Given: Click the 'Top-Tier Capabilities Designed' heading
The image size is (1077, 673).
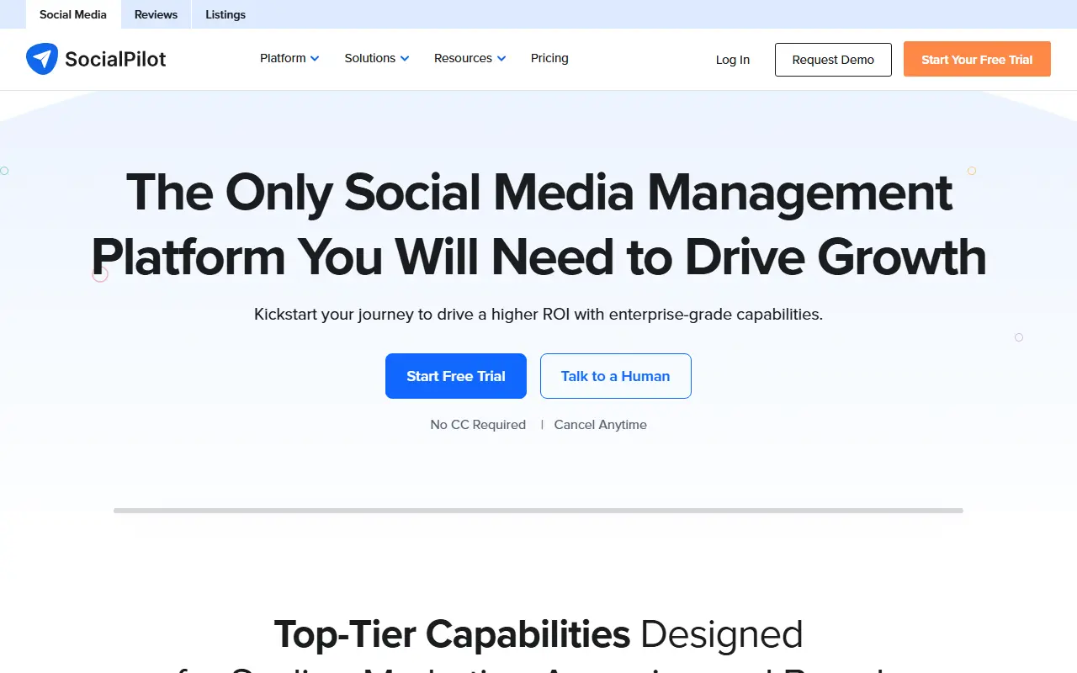Looking at the screenshot, I should click(538, 634).
